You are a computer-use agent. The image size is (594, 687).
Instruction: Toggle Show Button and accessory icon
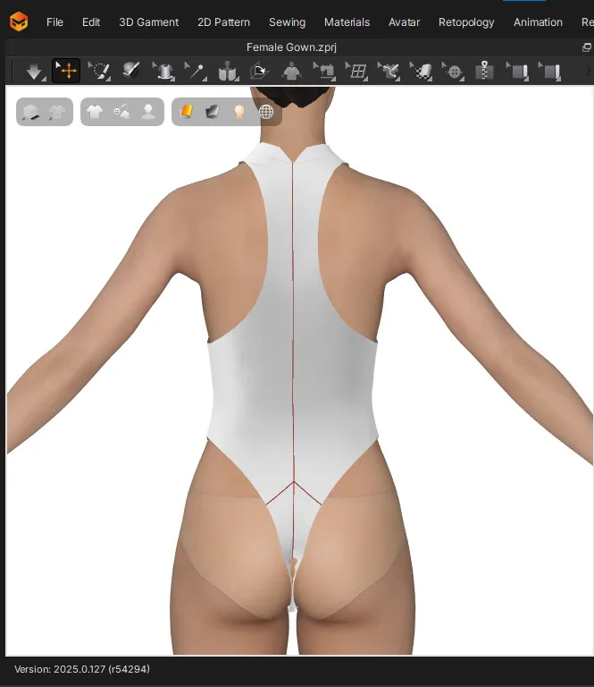[121, 112]
